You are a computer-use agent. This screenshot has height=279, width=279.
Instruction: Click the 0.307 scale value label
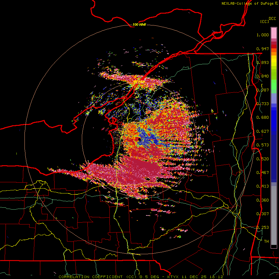pyautogui.click(x=263, y=214)
